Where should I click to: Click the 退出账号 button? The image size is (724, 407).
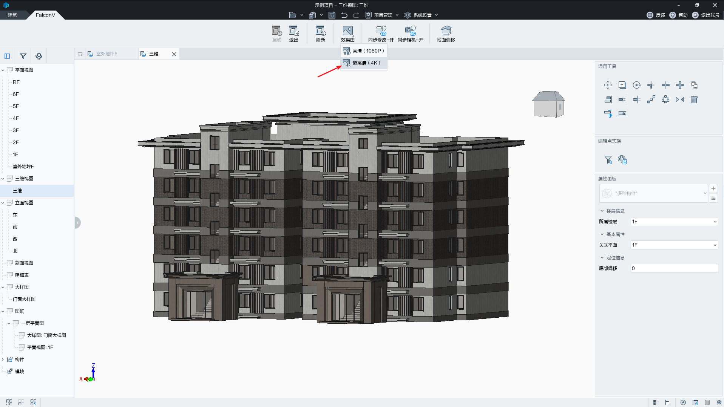(705, 15)
